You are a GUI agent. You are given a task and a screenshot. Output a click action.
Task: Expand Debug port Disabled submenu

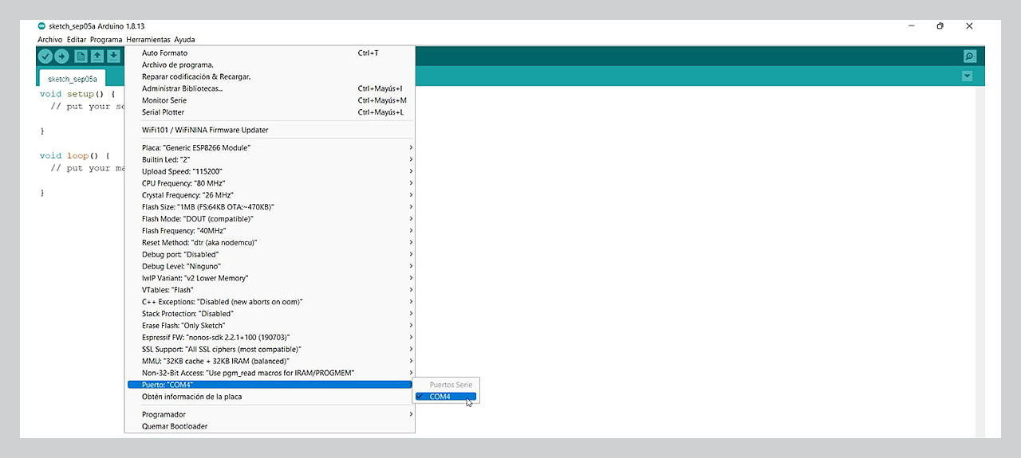click(x=270, y=254)
